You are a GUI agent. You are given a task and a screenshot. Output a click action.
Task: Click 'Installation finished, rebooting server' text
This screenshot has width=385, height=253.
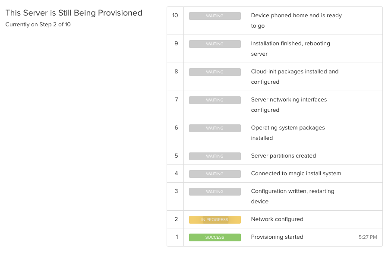290,49
